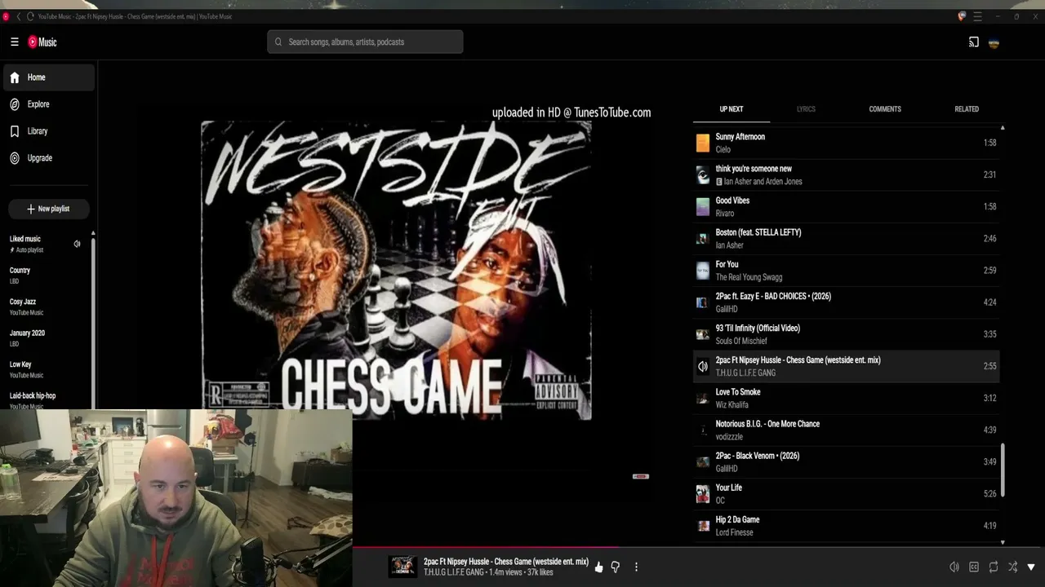Open the browser menu in title bar
The height and width of the screenshot is (587, 1045).
point(978,16)
